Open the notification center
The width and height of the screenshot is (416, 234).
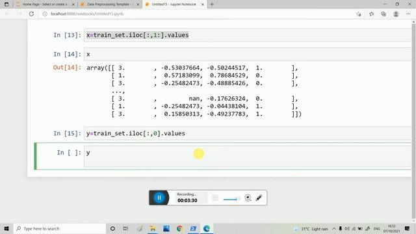click(x=408, y=229)
